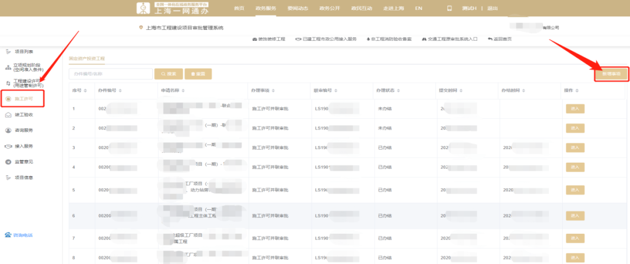Image resolution: width=630 pixels, height=264 pixels.
Task: Click the 项目列表 icon in sidebar
Action: click(x=8, y=52)
